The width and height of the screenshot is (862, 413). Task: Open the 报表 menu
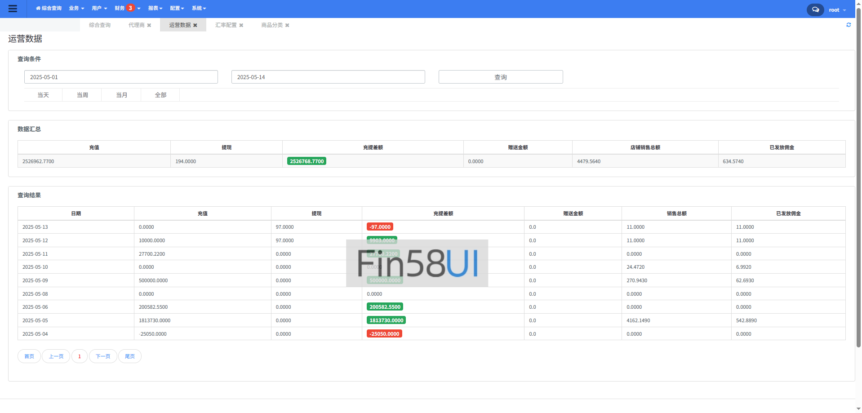155,8
